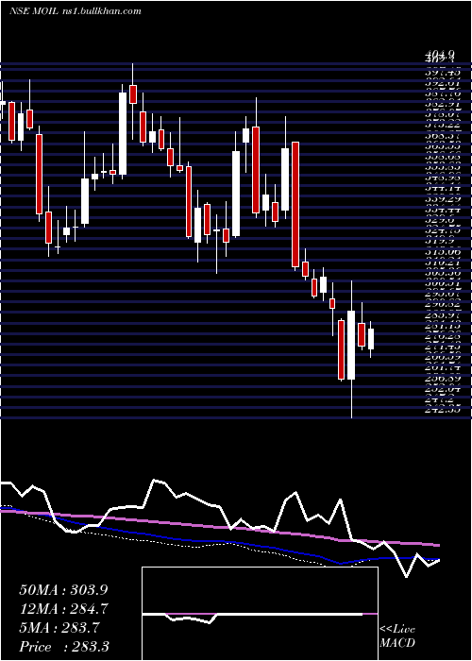Click the 242.35 price axis label
The image size is (472, 661).
click(x=442, y=408)
